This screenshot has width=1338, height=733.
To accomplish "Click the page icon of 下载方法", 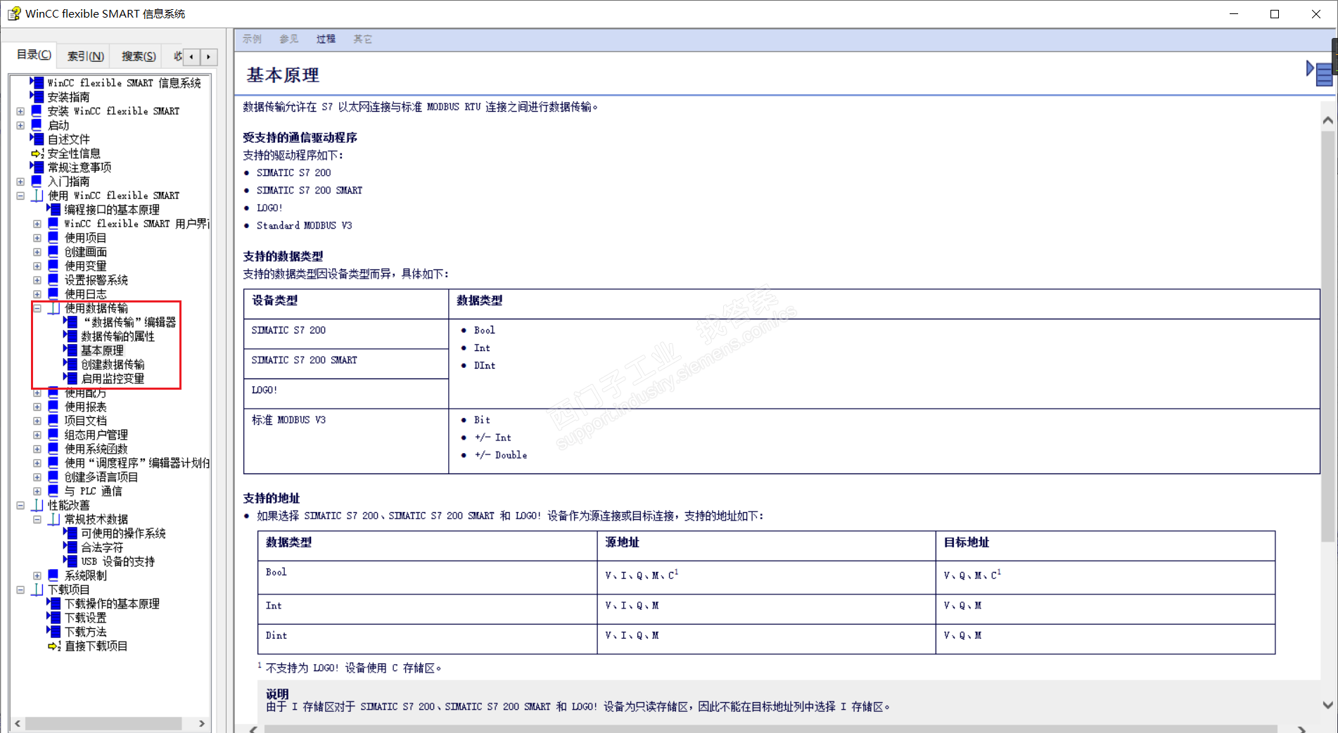I will (x=54, y=631).
